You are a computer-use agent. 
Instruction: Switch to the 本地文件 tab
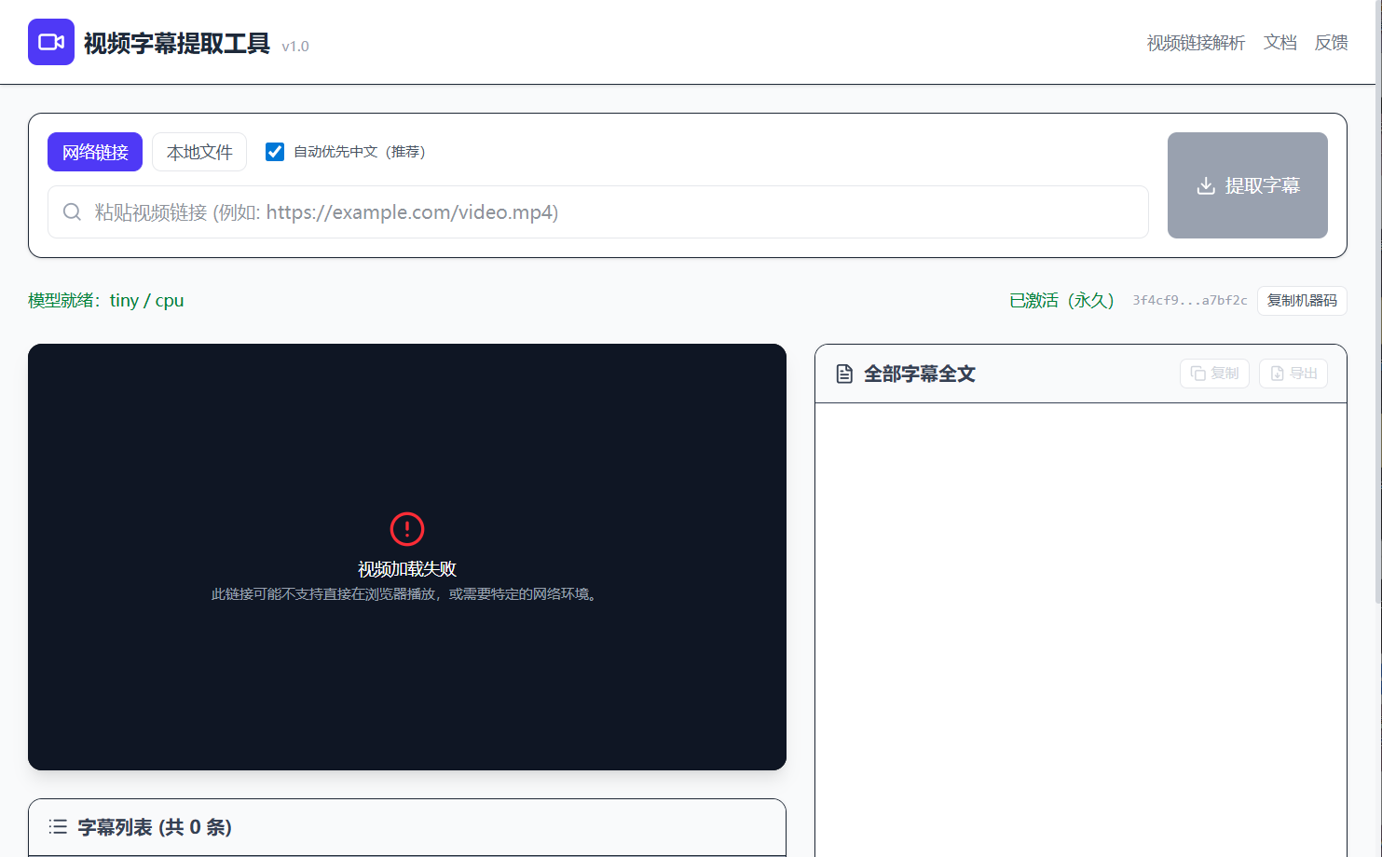pos(199,152)
